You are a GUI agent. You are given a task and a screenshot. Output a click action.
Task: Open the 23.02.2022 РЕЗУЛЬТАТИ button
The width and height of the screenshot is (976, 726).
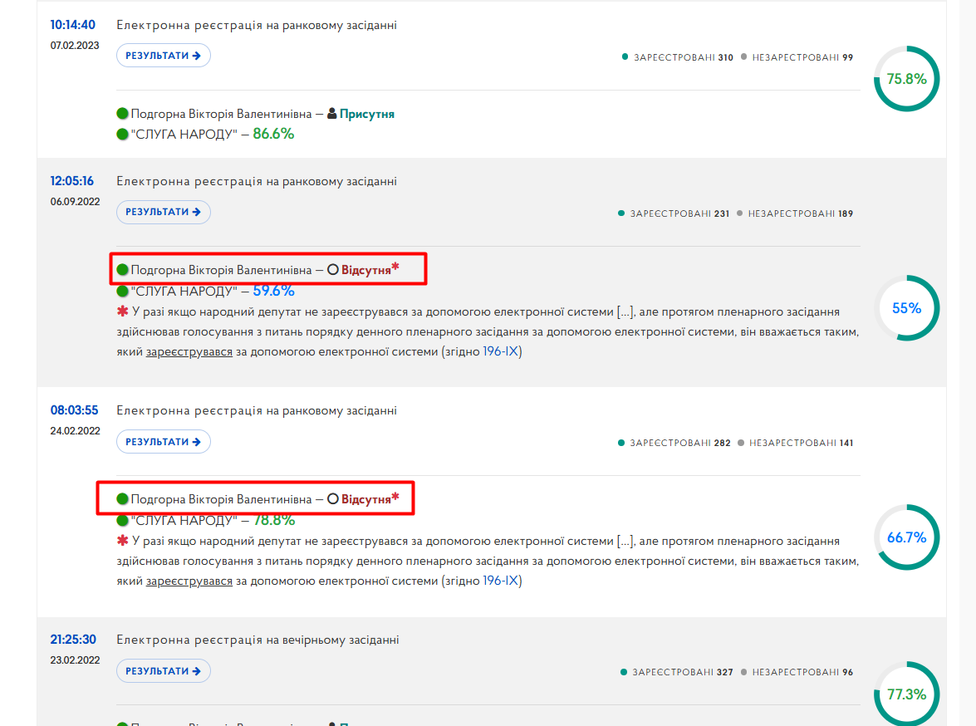pos(163,670)
